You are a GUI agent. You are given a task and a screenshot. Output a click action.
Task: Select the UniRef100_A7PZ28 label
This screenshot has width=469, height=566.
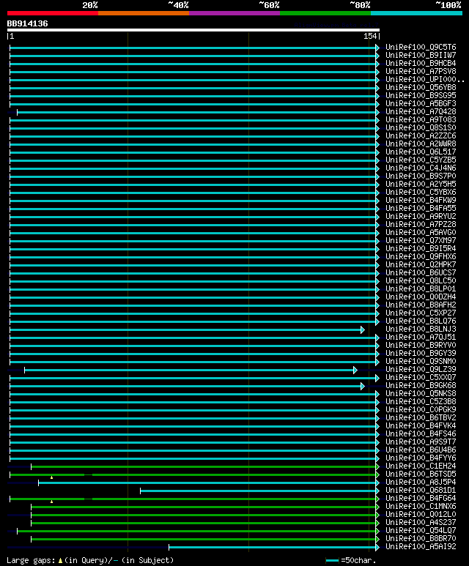[421, 225]
